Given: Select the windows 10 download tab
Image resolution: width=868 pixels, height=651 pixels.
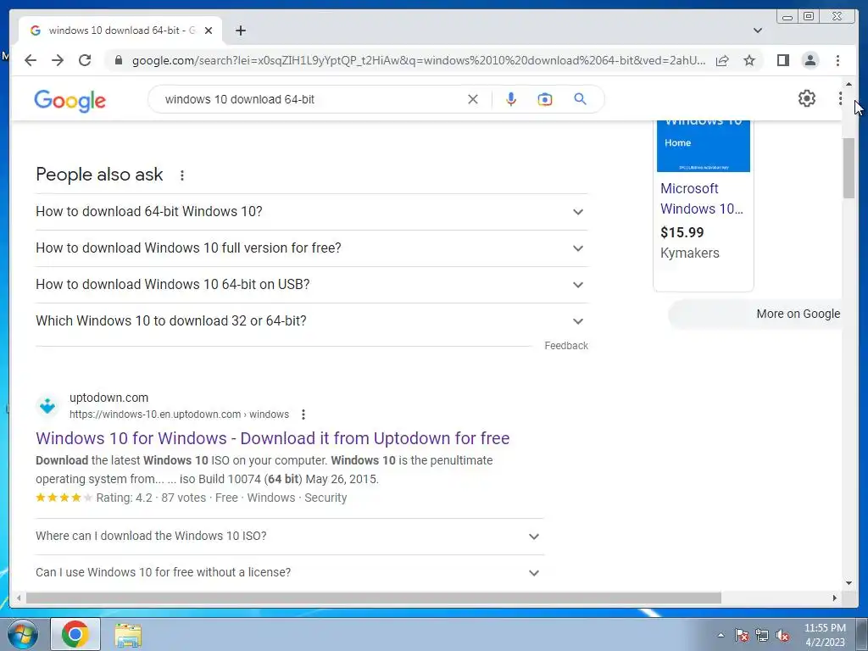Looking at the screenshot, I should (x=120, y=31).
